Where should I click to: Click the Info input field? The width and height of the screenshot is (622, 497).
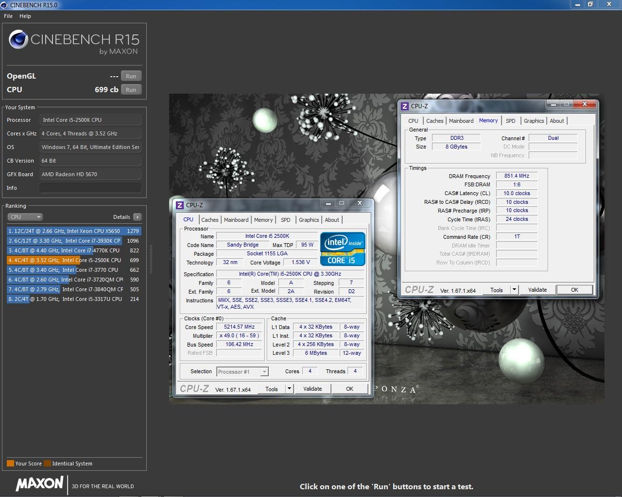(x=90, y=188)
